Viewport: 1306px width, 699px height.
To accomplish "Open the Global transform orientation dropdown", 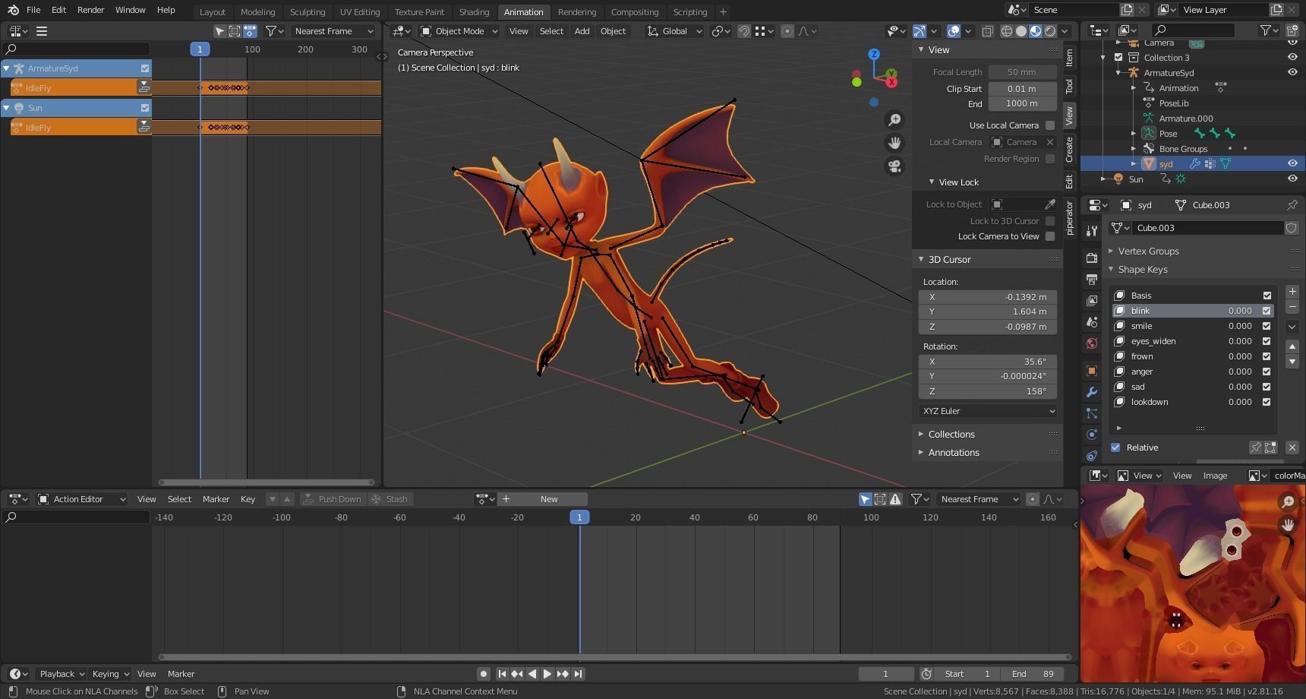I will click(x=674, y=31).
